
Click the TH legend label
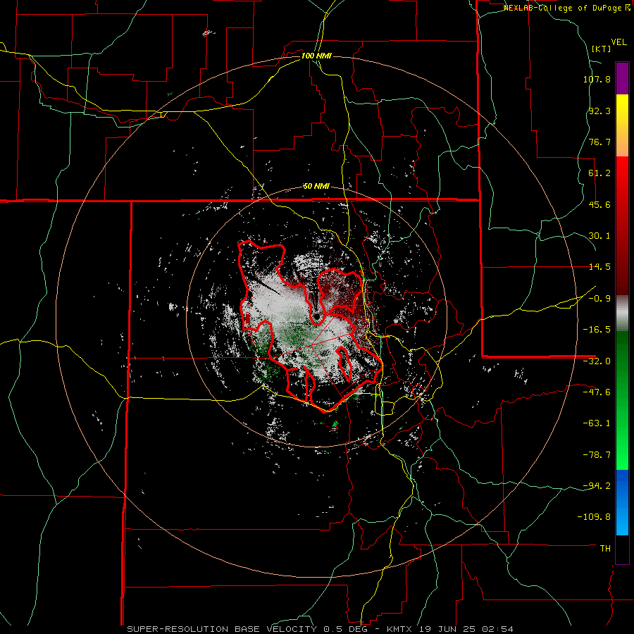(x=605, y=549)
